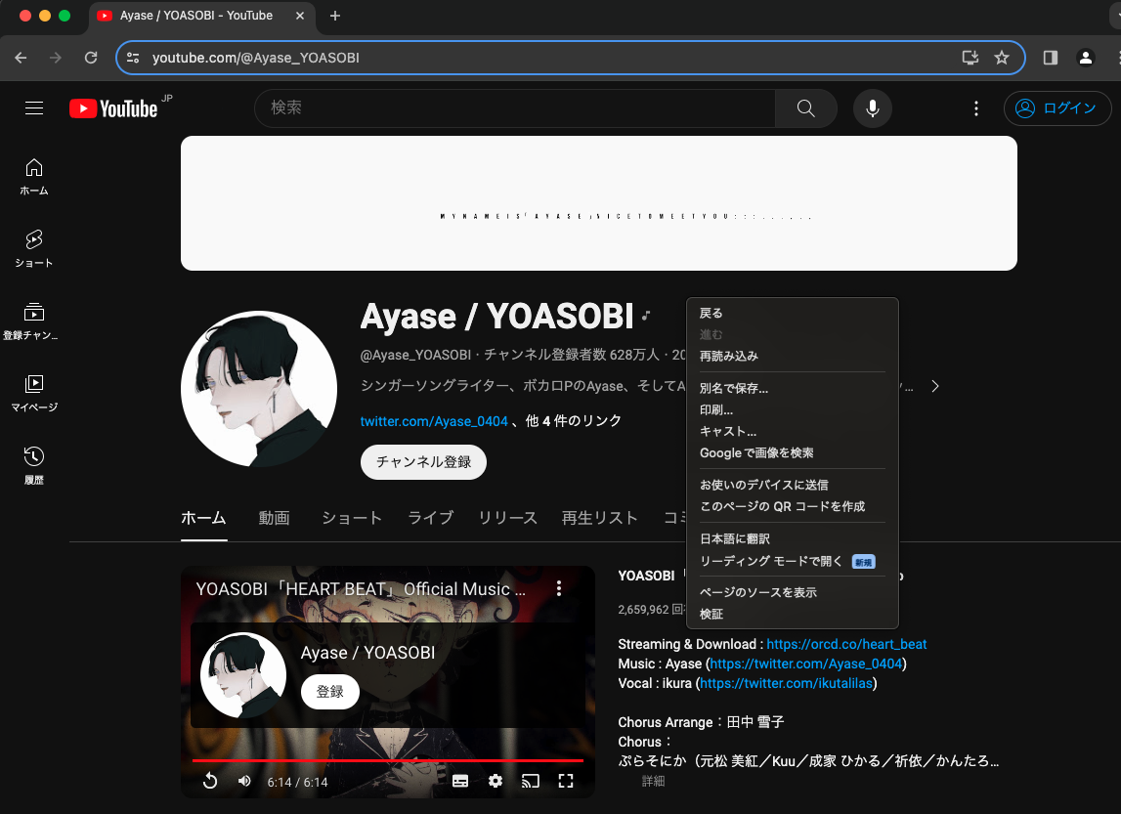This screenshot has width=1121, height=814.
Task: Enter fullscreen on the HEART BEAT video
Action: click(566, 781)
